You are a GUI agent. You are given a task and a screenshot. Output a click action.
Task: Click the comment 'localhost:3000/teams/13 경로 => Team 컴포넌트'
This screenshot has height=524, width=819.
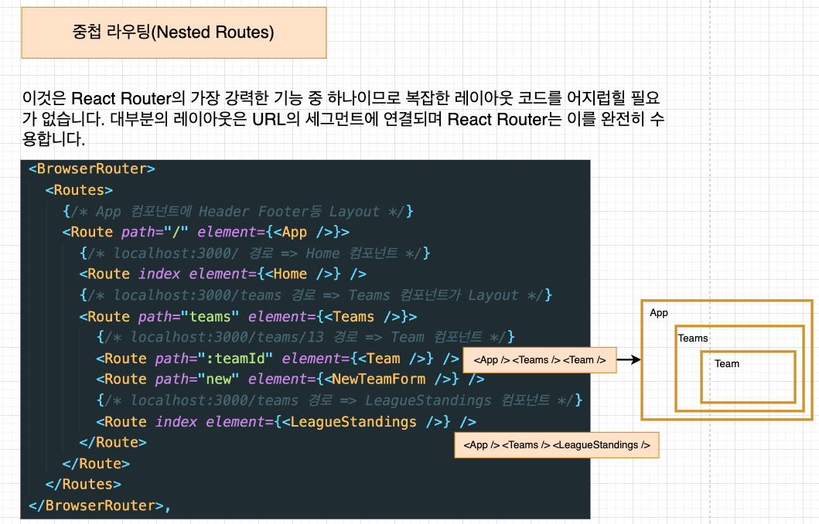(x=305, y=337)
